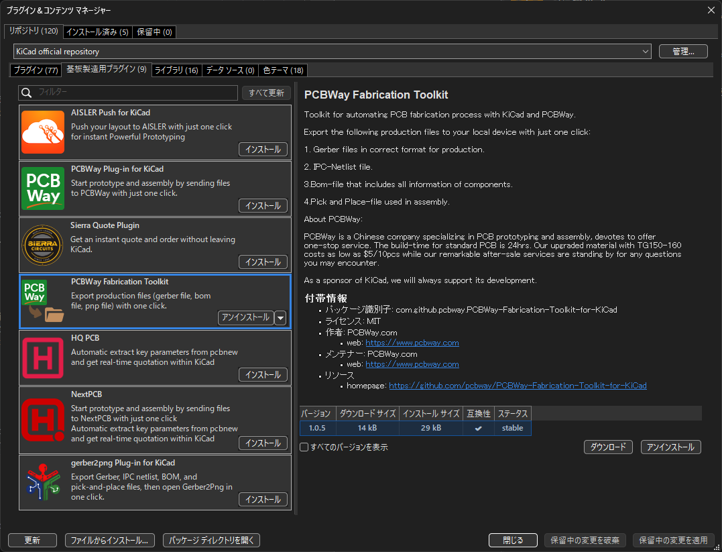Switch to the インストール済み (5) tab

[x=97, y=32]
